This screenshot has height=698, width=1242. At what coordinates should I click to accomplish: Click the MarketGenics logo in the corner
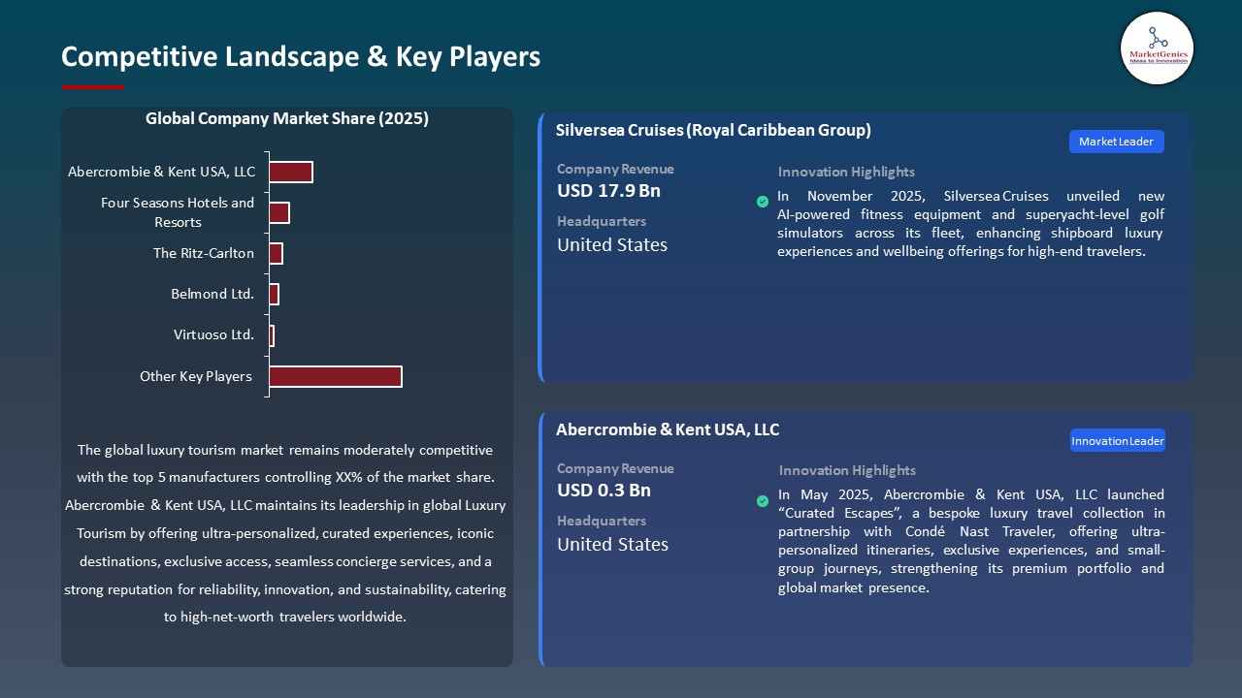point(1157,48)
